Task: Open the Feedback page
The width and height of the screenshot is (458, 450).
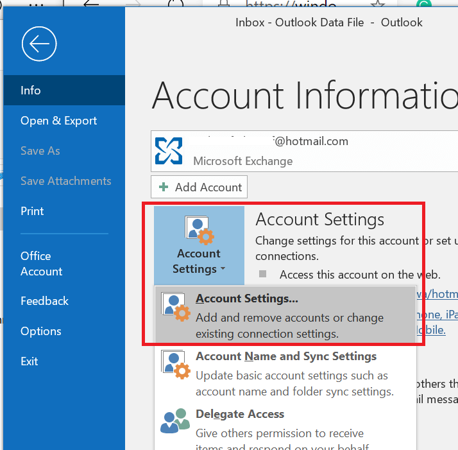Action: [64, 301]
